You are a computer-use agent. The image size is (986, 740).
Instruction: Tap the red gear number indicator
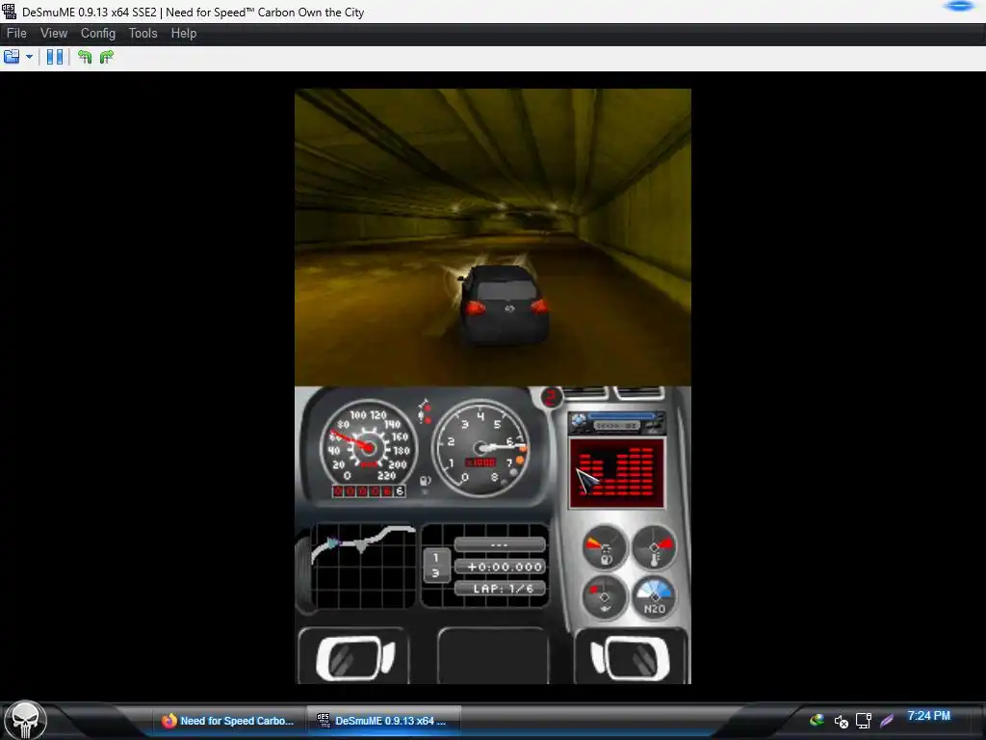pyautogui.click(x=552, y=397)
